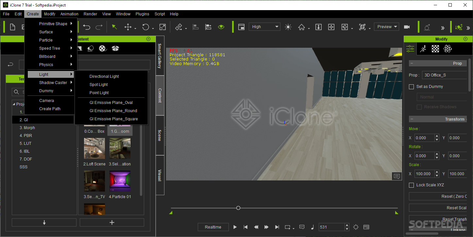473x237 pixels.
Task: Choose Spot Light from the submenu
Action: pyautogui.click(x=99, y=85)
